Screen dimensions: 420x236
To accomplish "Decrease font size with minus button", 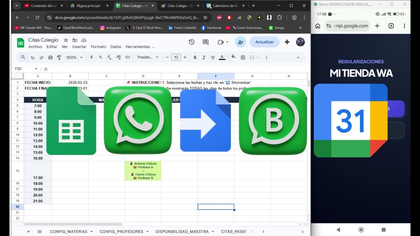I will point(167,57).
